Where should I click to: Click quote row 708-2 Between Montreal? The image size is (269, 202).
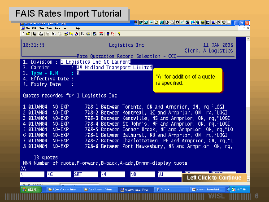coord(125,113)
